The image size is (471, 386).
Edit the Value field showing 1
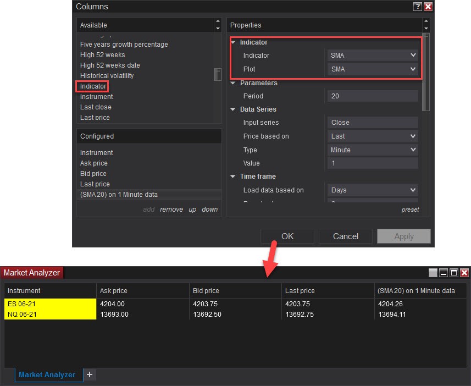click(373, 163)
